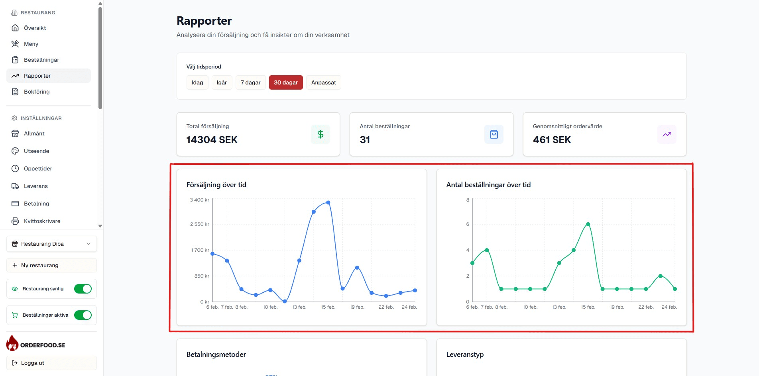Click the shopping bag orders icon

point(494,135)
